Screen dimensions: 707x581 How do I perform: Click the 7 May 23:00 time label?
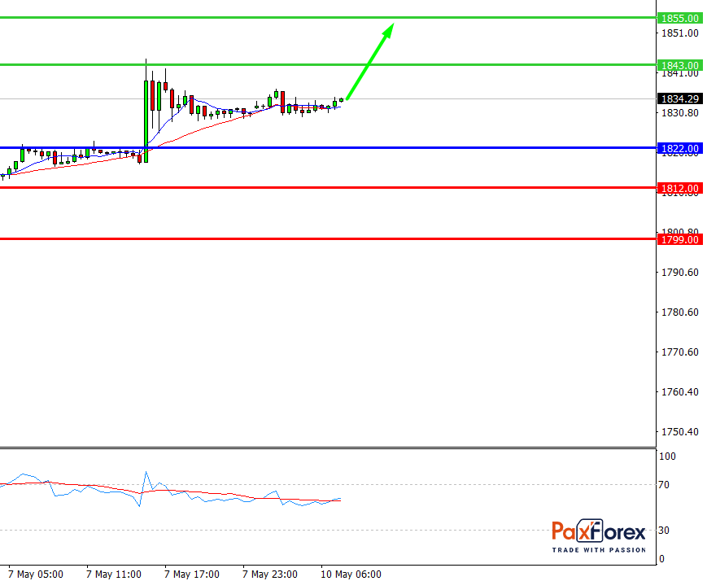click(x=269, y=574)
